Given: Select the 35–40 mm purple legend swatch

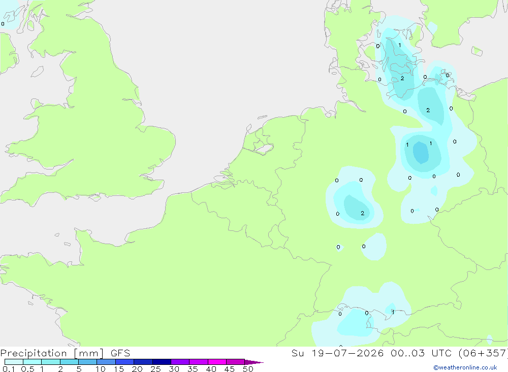Looking at the screenshot, I should [199, 362].
